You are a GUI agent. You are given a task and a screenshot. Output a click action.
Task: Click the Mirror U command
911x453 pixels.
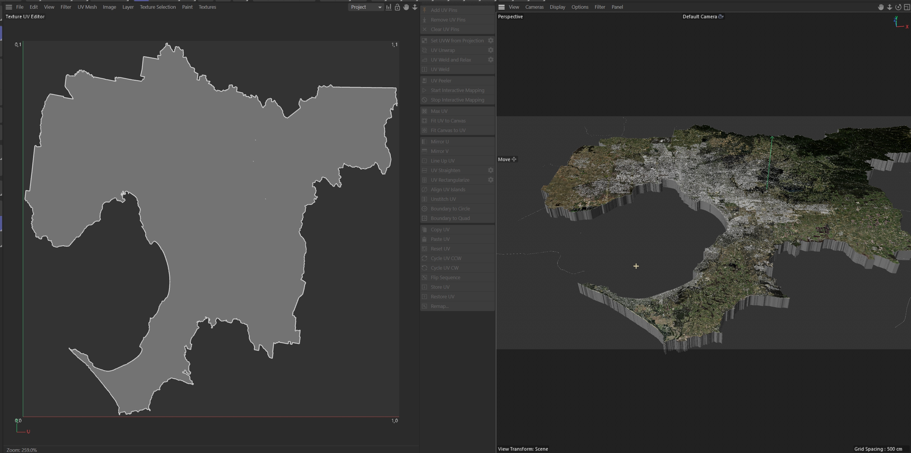point(439,142)
